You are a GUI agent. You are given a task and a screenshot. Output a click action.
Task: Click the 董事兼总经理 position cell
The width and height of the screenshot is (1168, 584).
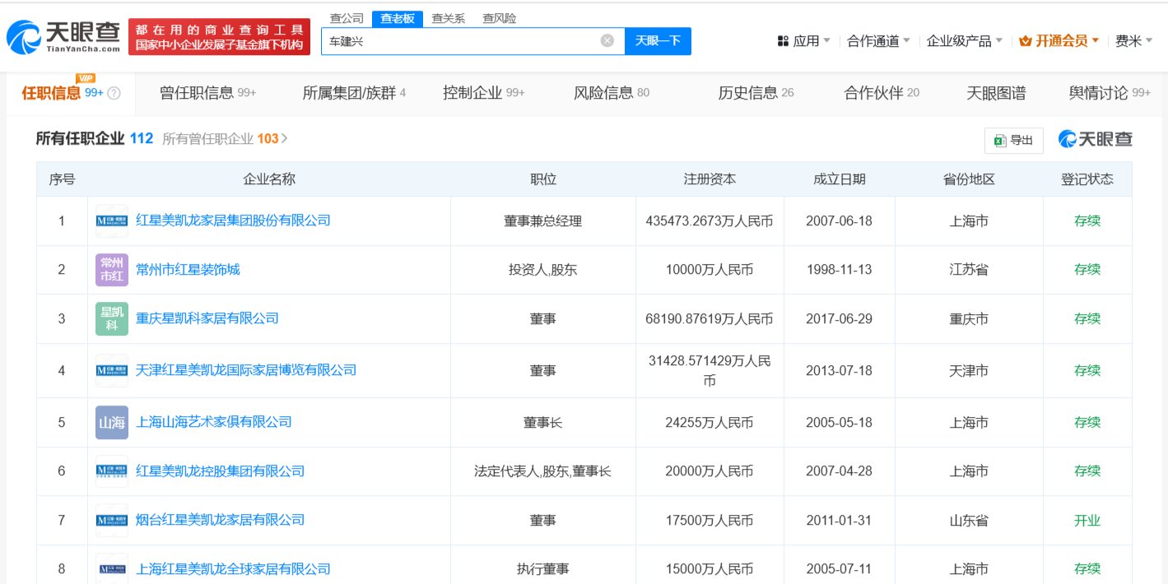(x=543, y=220)
